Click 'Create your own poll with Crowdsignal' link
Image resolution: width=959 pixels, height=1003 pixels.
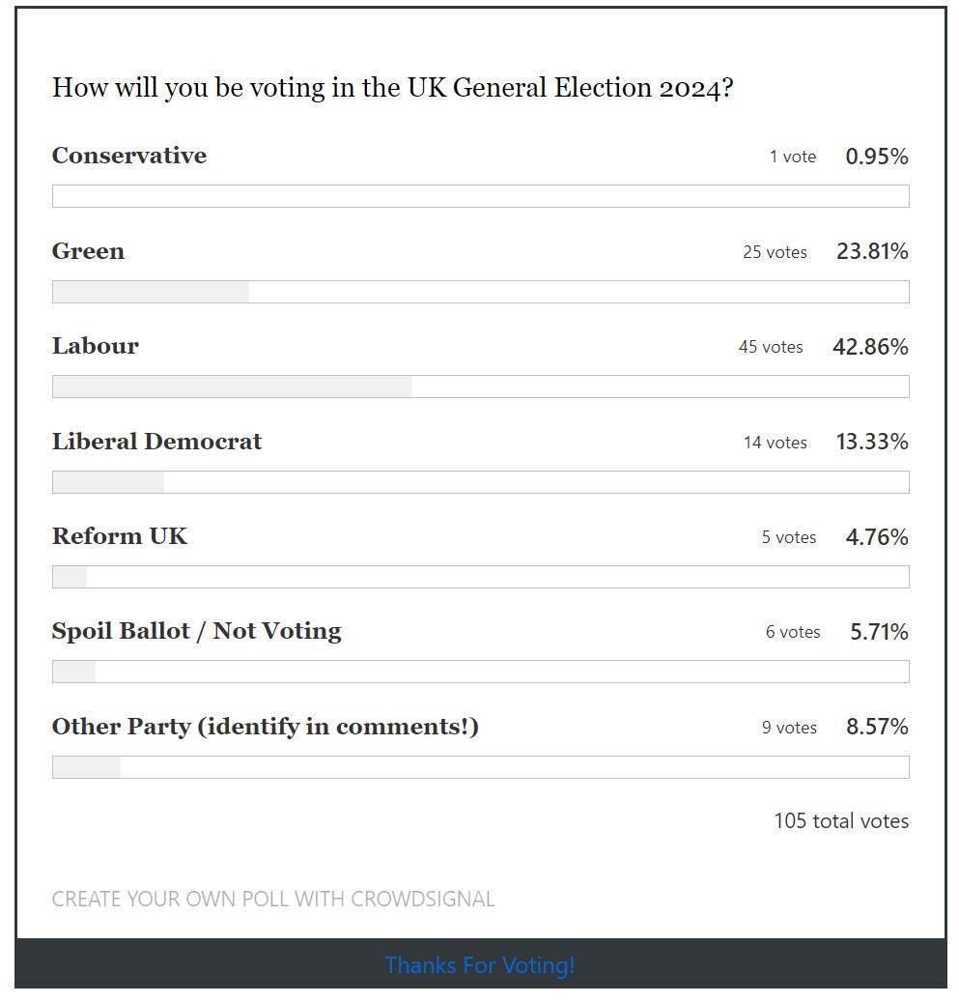[x=273, y=900]
